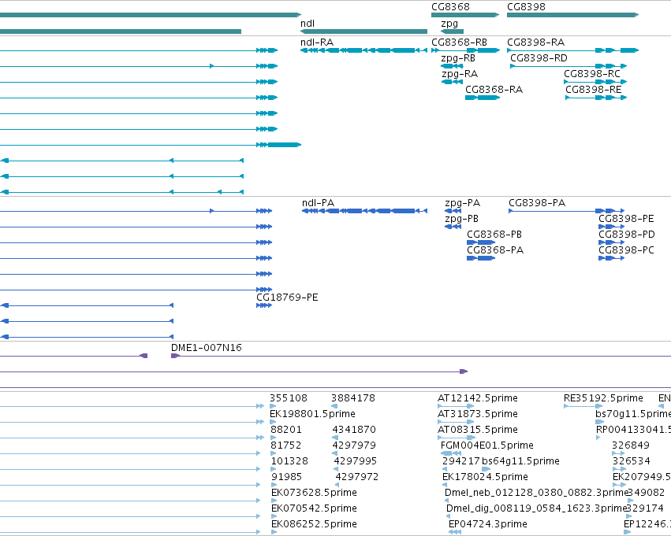671x536 pixels.
Task: Select EST feature 329174
Action: coord(630,516)
